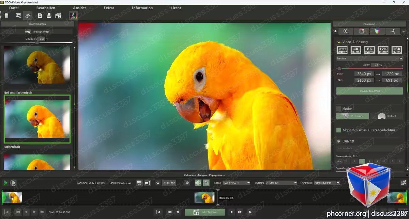This screenshot has width=409, height=219.
Task: Mute audio with the speaker icon
Action: 198,183
